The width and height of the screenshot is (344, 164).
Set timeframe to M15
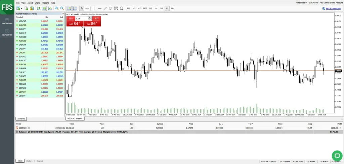click(x=139, y=8)
